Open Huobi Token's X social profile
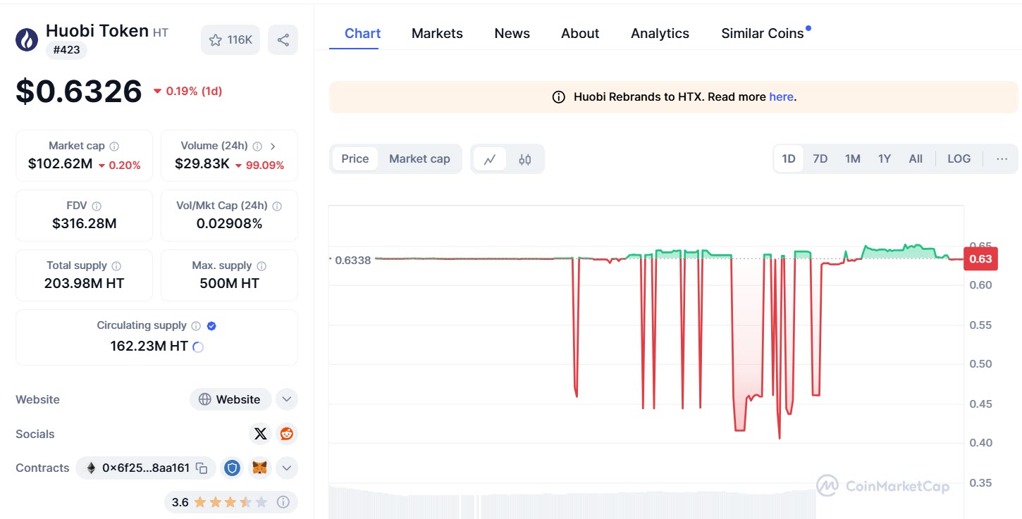Image resolution: width=1022 pixels, height=519 pixels. tap(260, 434)
